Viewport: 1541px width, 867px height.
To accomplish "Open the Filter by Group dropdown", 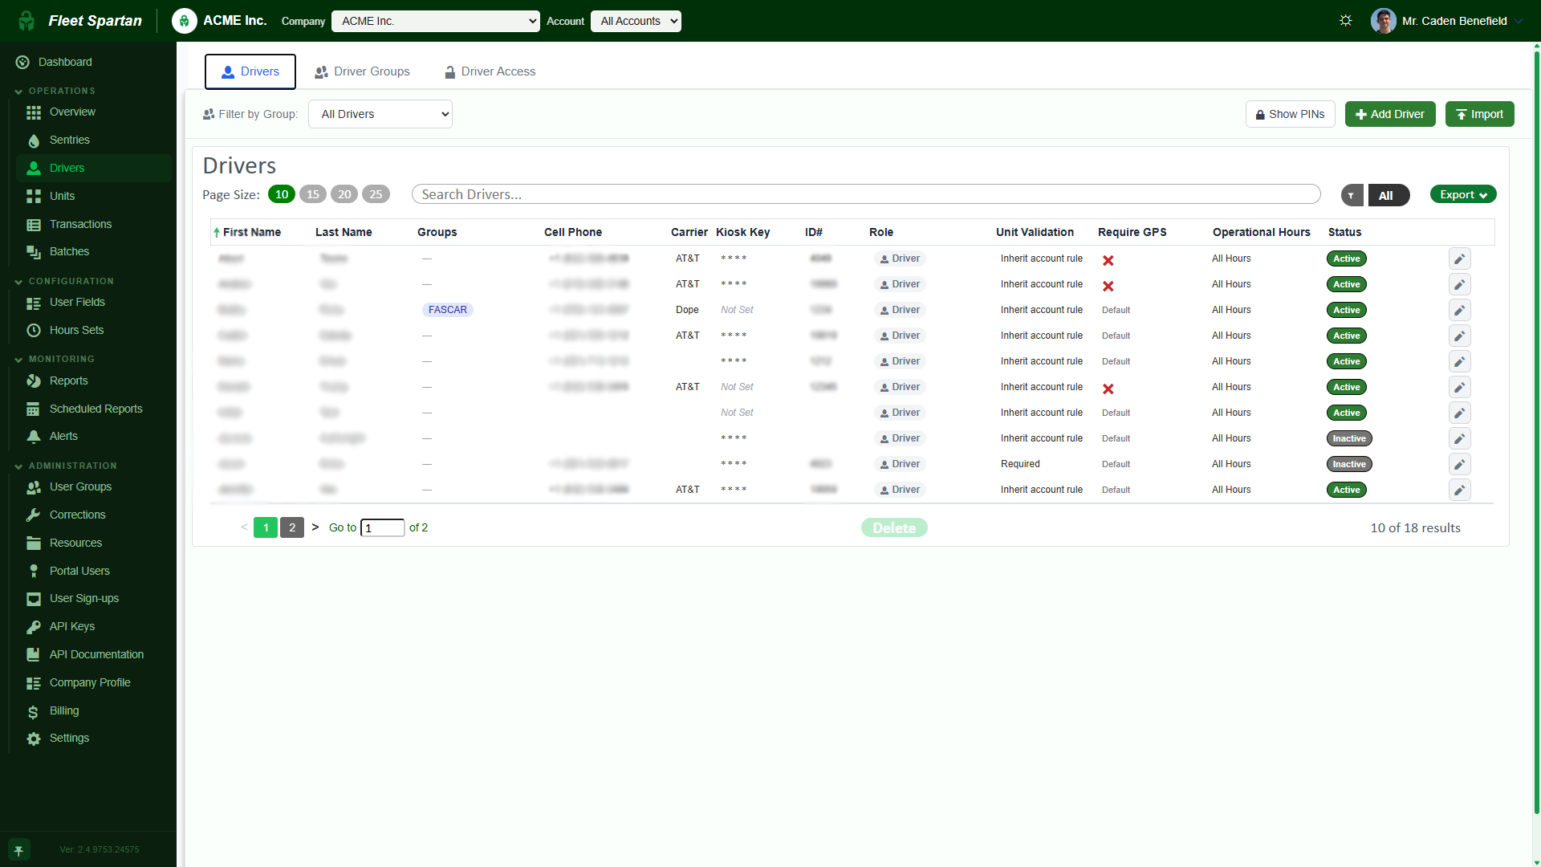I will (380, 114).
